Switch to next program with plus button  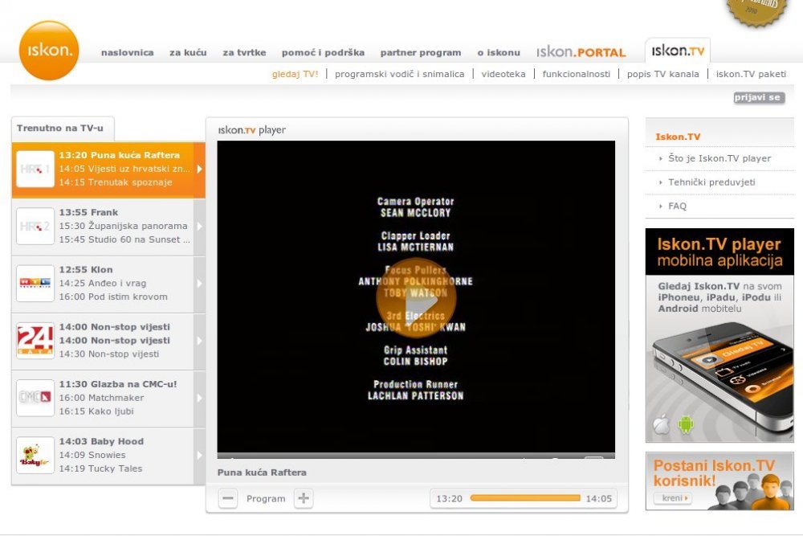(x=304, y=498)
